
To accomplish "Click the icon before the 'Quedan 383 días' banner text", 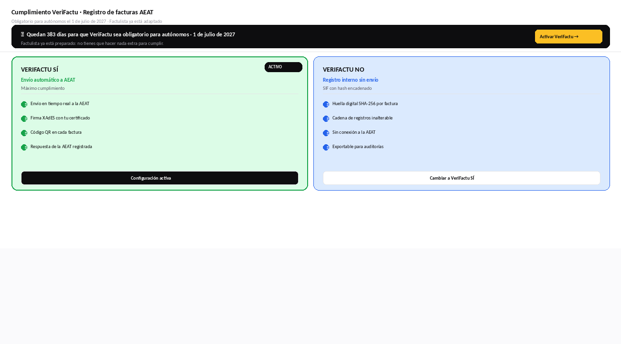I will tap(23, 34).
